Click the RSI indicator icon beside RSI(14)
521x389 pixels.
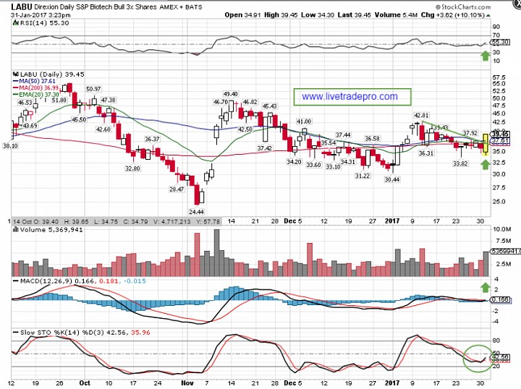tap(16, 23)
